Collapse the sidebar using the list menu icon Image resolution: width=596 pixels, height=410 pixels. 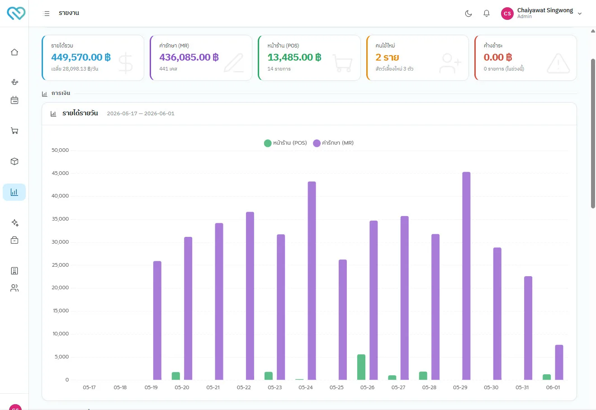click(46, 14)
